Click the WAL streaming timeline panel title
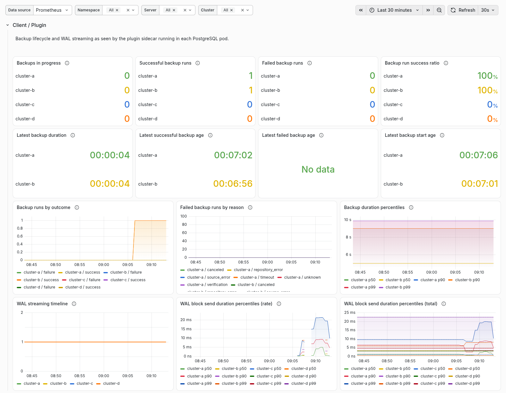Screen dimensions: 506x393 [x=42, y=304]
